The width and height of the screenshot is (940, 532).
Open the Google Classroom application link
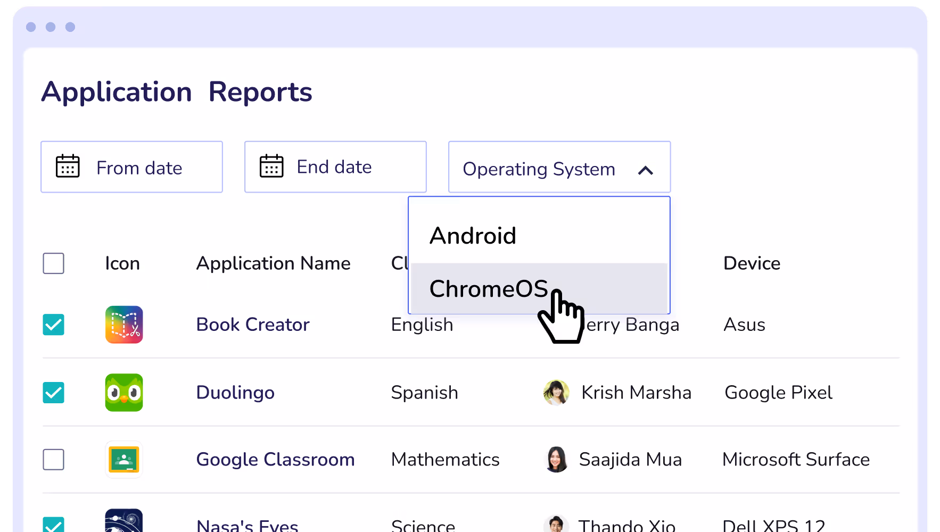275,460
